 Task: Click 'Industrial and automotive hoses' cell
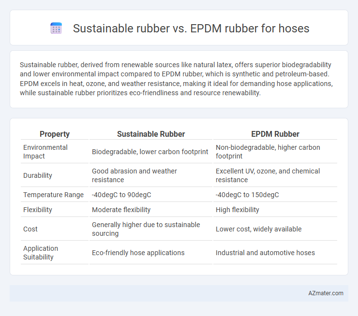(275, 253)
